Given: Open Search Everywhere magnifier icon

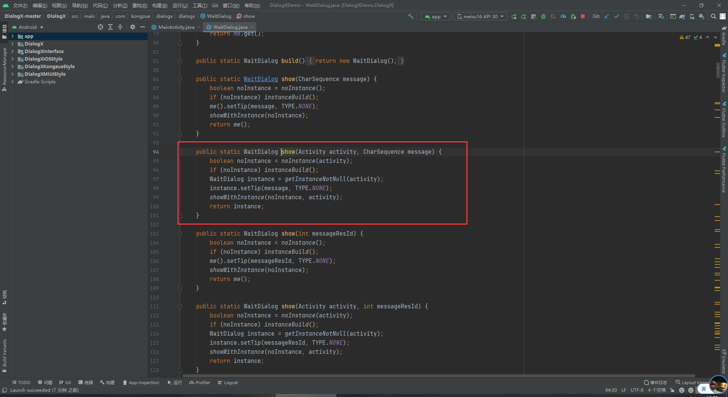Looking at the screenshot, I should tap(713, 16).
